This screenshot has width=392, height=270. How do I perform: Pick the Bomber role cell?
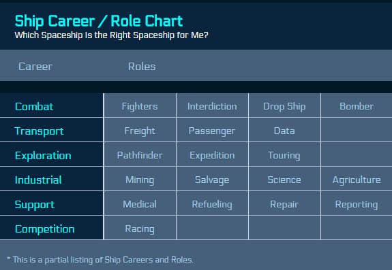pyautogui.click(x=357, y=106)
